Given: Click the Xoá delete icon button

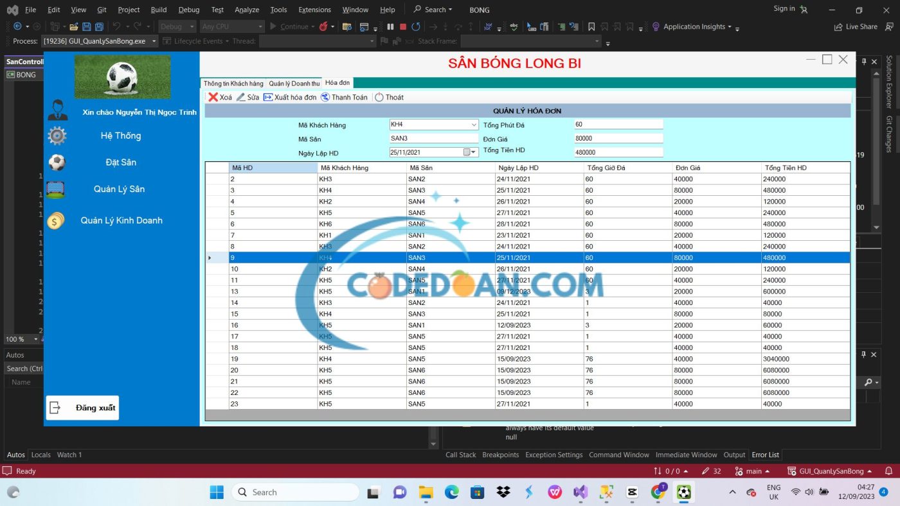Looking at the screenshot, I should tap(220, 98).
